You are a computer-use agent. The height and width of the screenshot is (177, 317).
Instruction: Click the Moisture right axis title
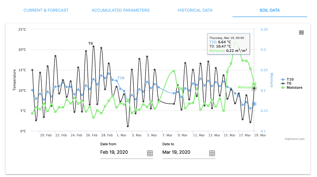[272, 80]
